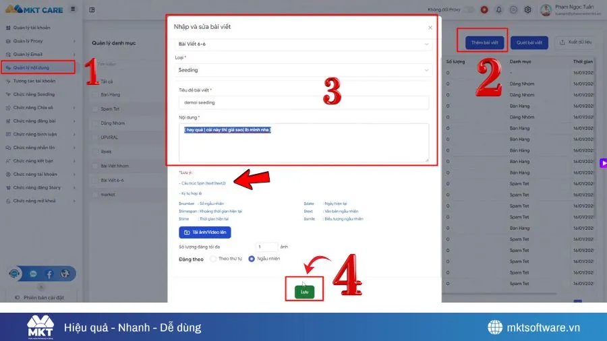Check the Tất cả category checkbox
Screen dimensions: 607x341
pos(95,82)
